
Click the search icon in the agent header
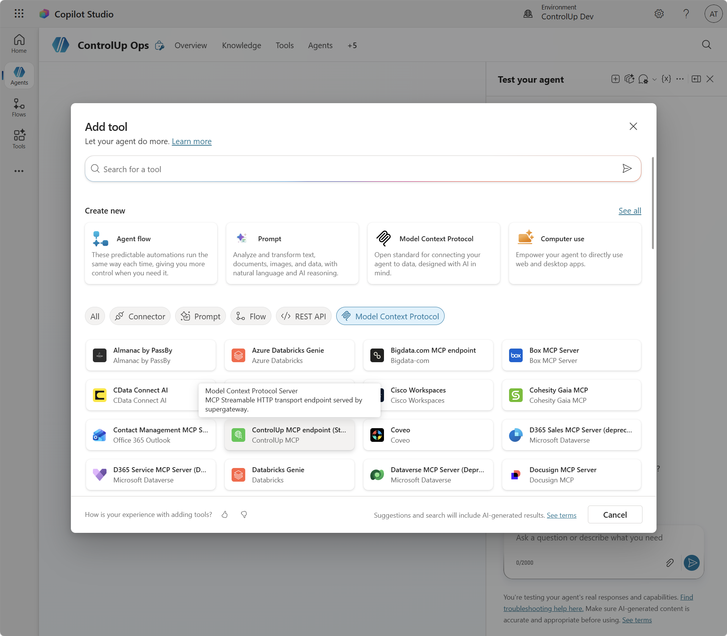click(707, 45)
